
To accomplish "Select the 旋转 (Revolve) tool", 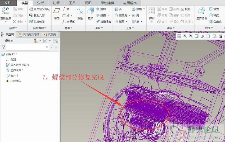I will pyautogui.click(x=101, y=9).
